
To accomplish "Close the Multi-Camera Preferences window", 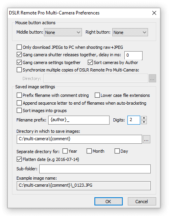I will click(154, 13).
